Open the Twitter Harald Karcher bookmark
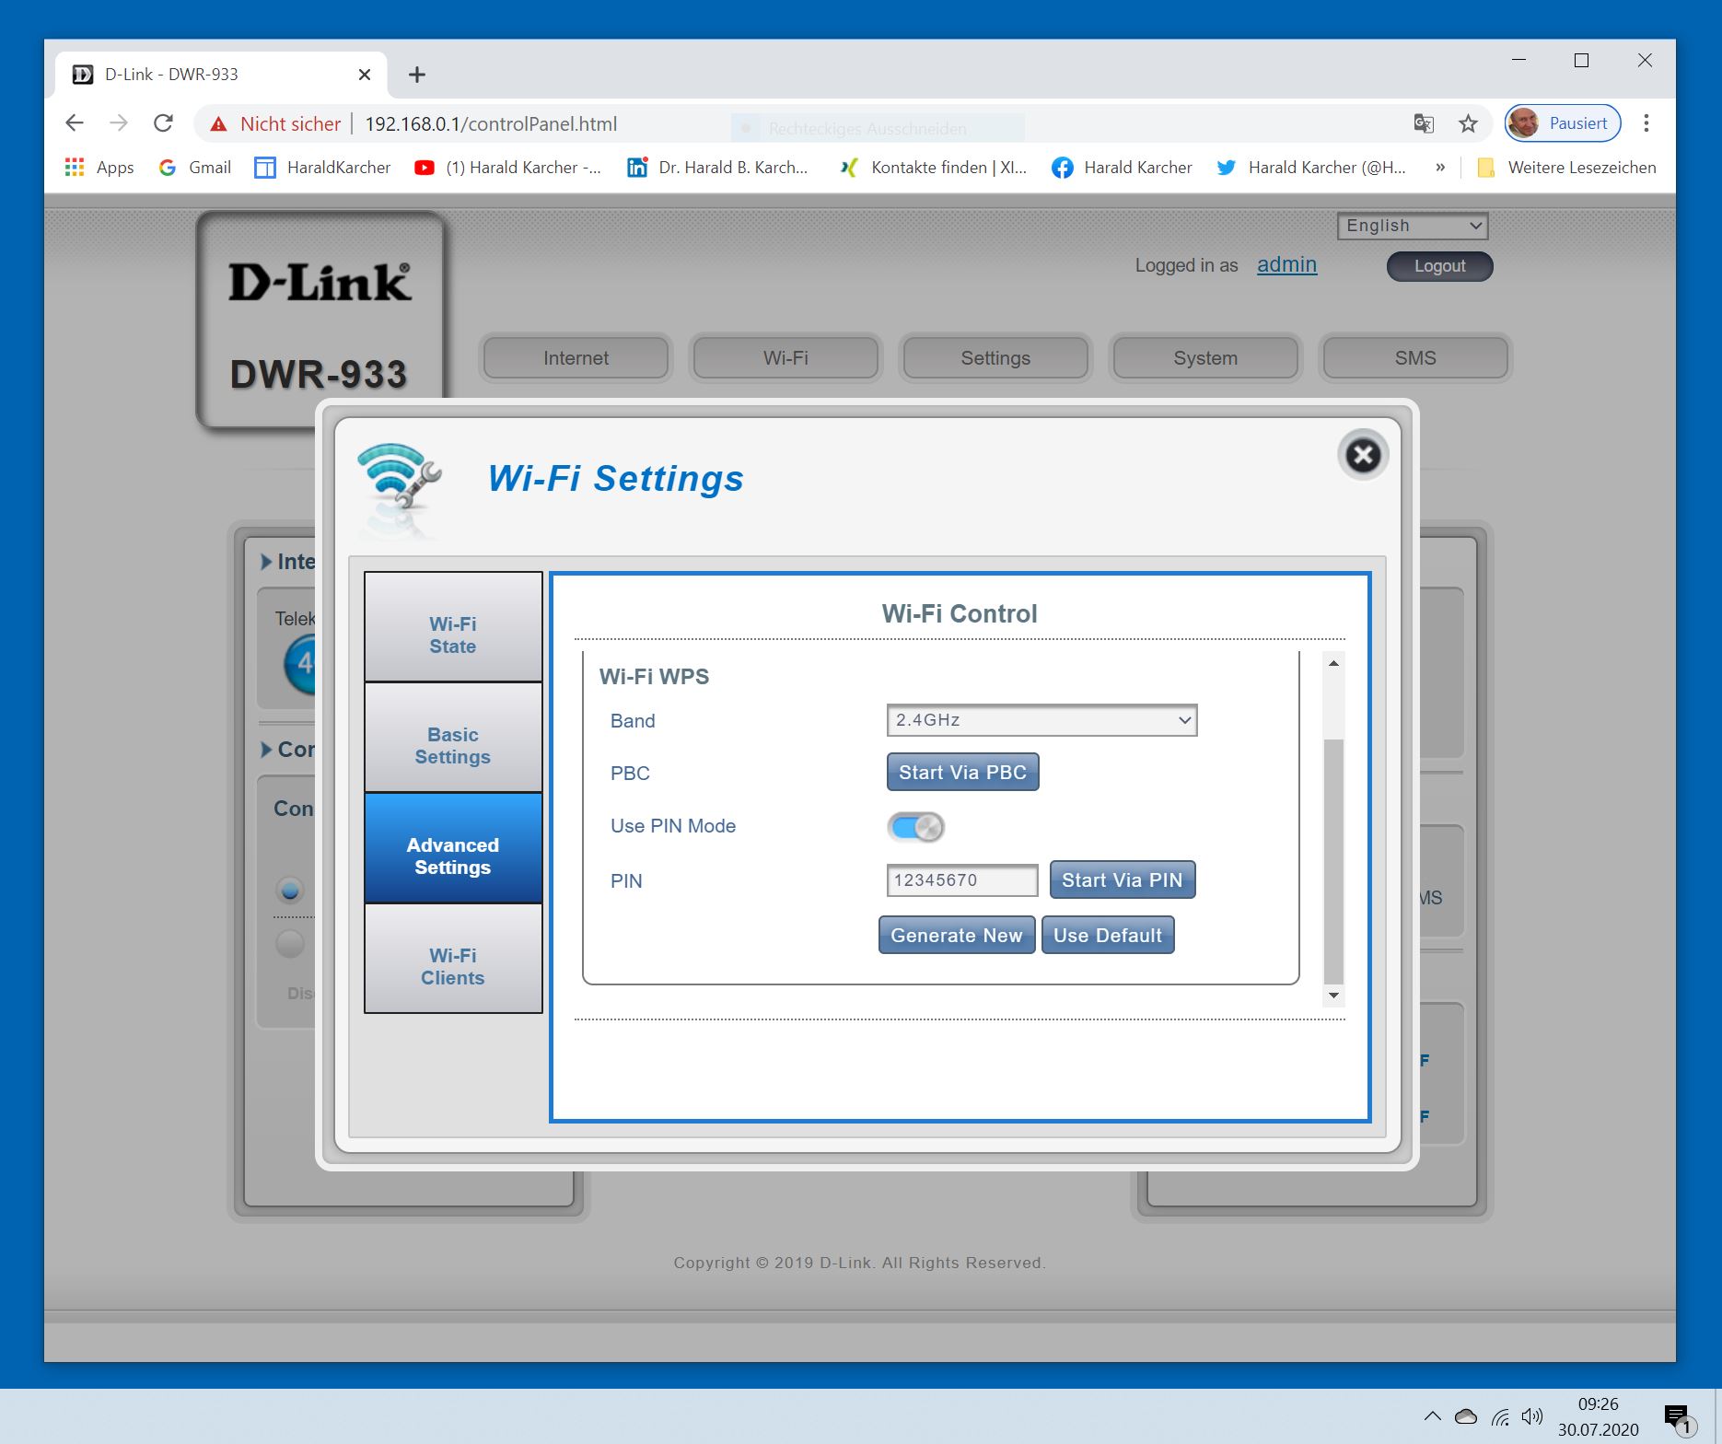The height and width of the screenshot is (1444, 1722). click(x=1311, y=168)
